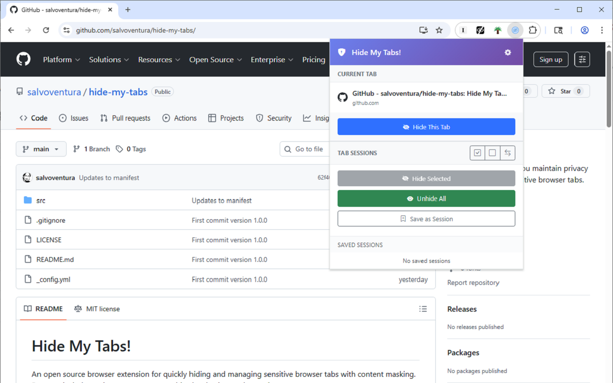Click the Go to file search field
Screen dimensions: 613x383
click(304, 149)
